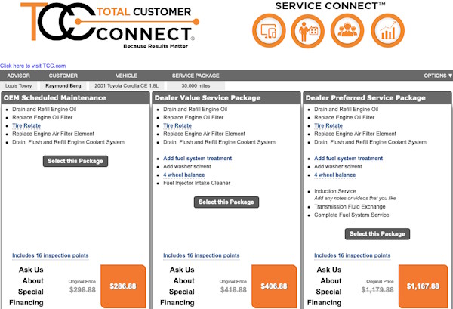Go to the VEHICLE tab
This screenshot has height=309, width=453.
click(x=126, y=76)
